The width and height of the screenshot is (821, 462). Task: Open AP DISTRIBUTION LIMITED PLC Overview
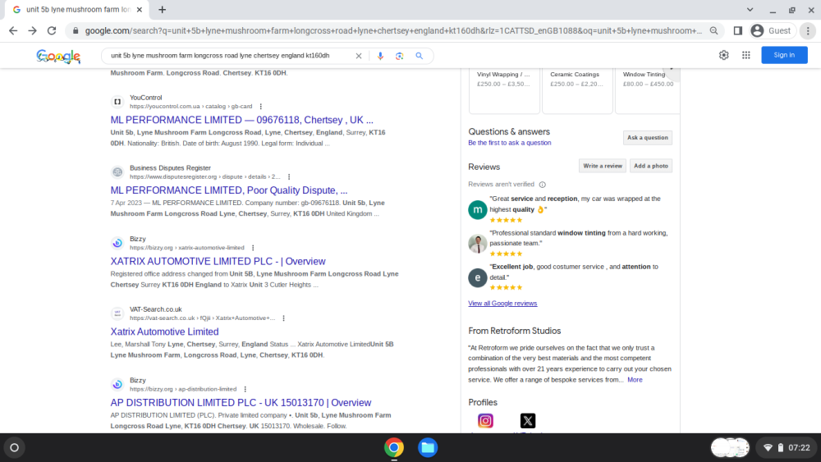[x=241, y=402]
